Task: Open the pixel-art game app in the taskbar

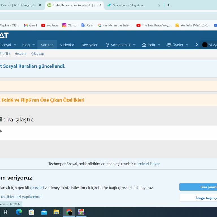Action: [81, 212]
